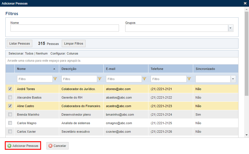Viewport: 249px width, 154px height.
Task: Check the Carlos Magno checkbox
Action: tap(10, 123)
